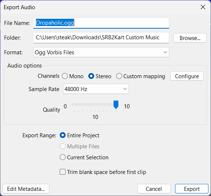
Task: Open the Configure channel mapping button
Action: point(187,76)
